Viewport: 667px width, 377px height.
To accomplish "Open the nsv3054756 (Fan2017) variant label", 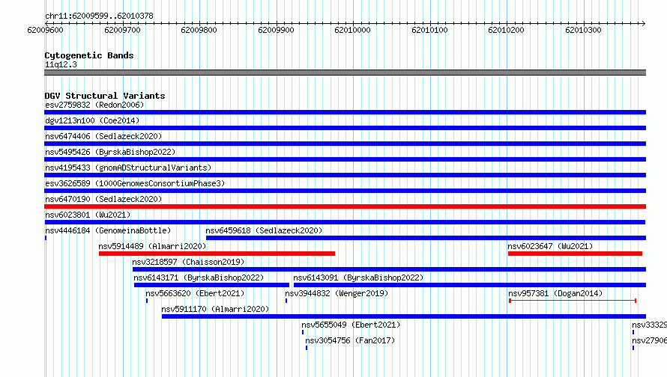I will pyautogui.click(x=350, y=340).
